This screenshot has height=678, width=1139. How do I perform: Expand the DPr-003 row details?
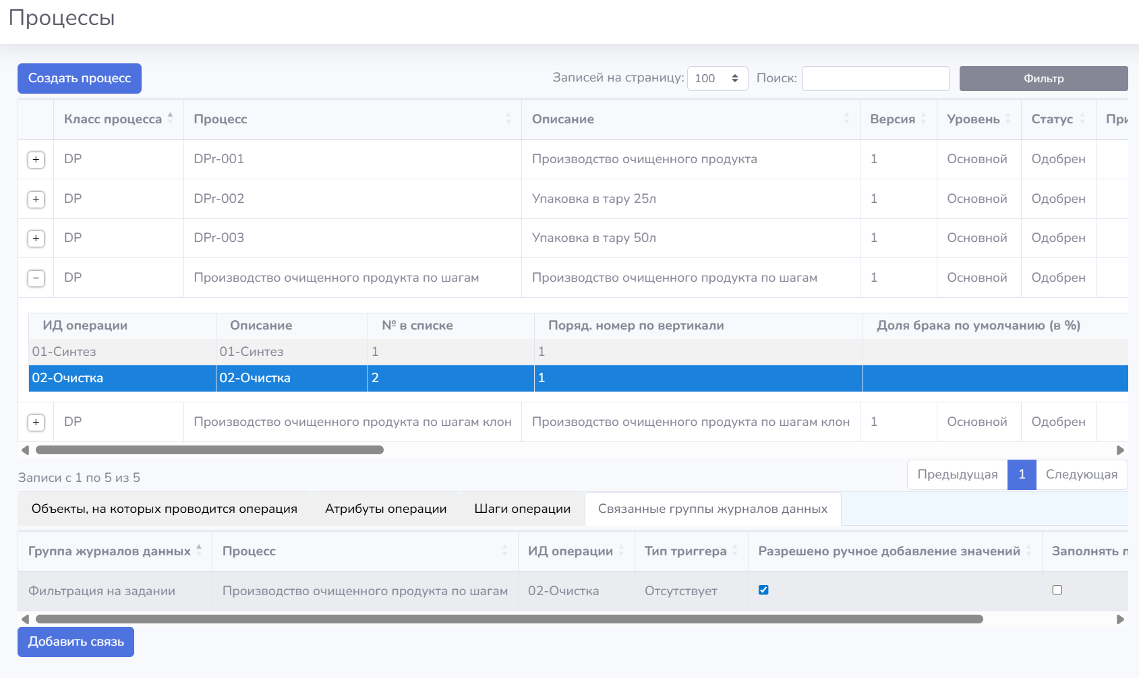coord(36,239)
